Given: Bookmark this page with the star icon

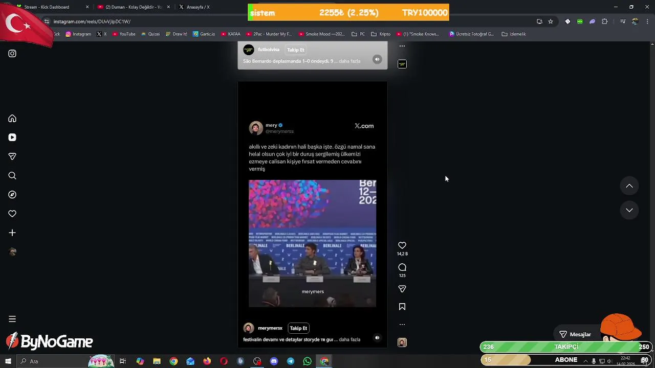Looking at the screenshot, I should tap(551, 21).
